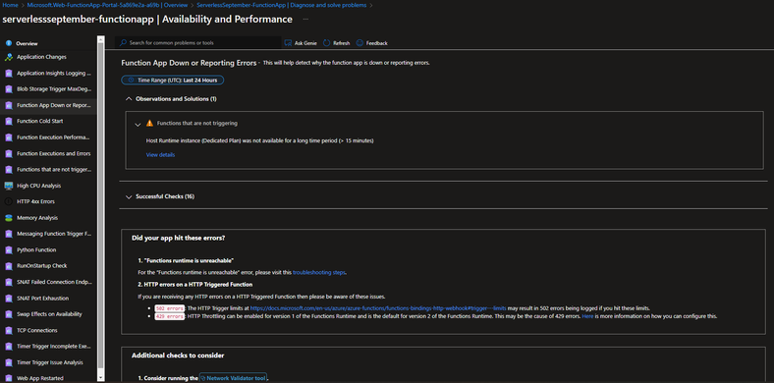Click the Swap Effects on Availability icon
This screenshot has width=774, height=383.
pos(9,314)
